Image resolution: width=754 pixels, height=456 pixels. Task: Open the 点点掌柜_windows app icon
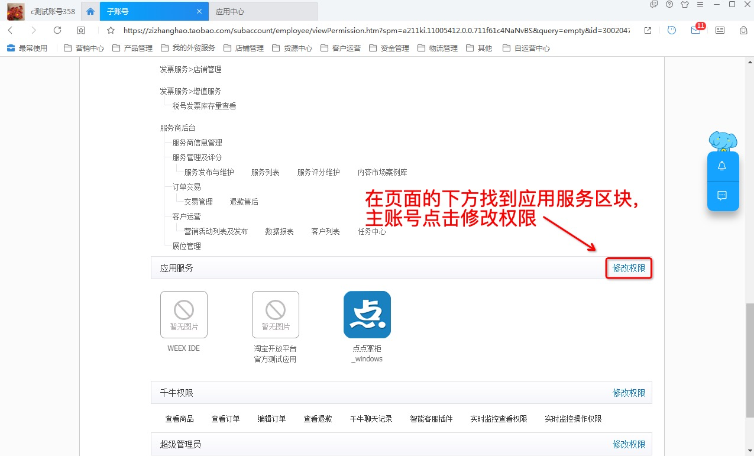(367, 315)
